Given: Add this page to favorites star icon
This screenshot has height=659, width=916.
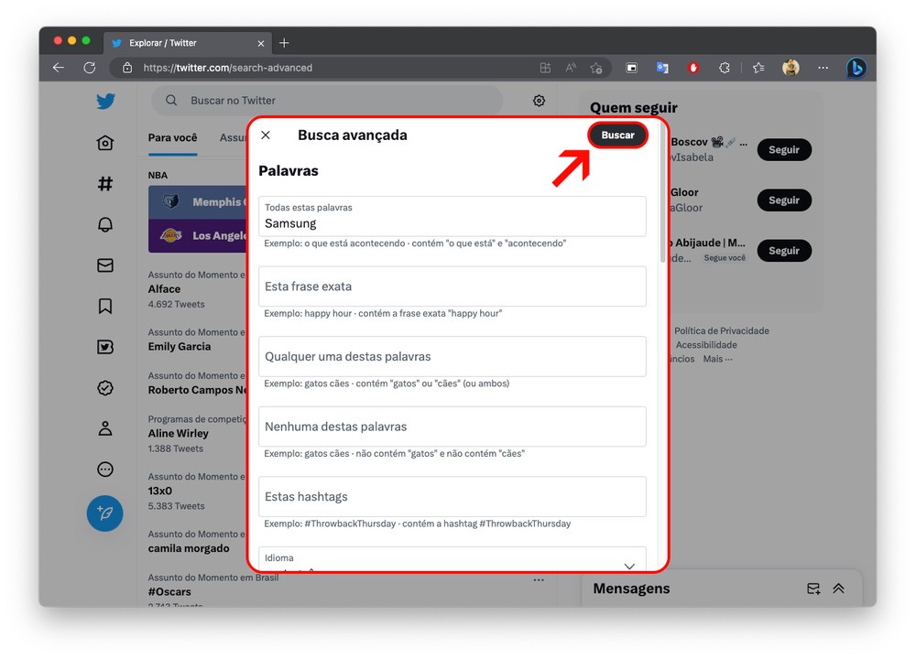Looking at the screenshot, I should (596, 68).
